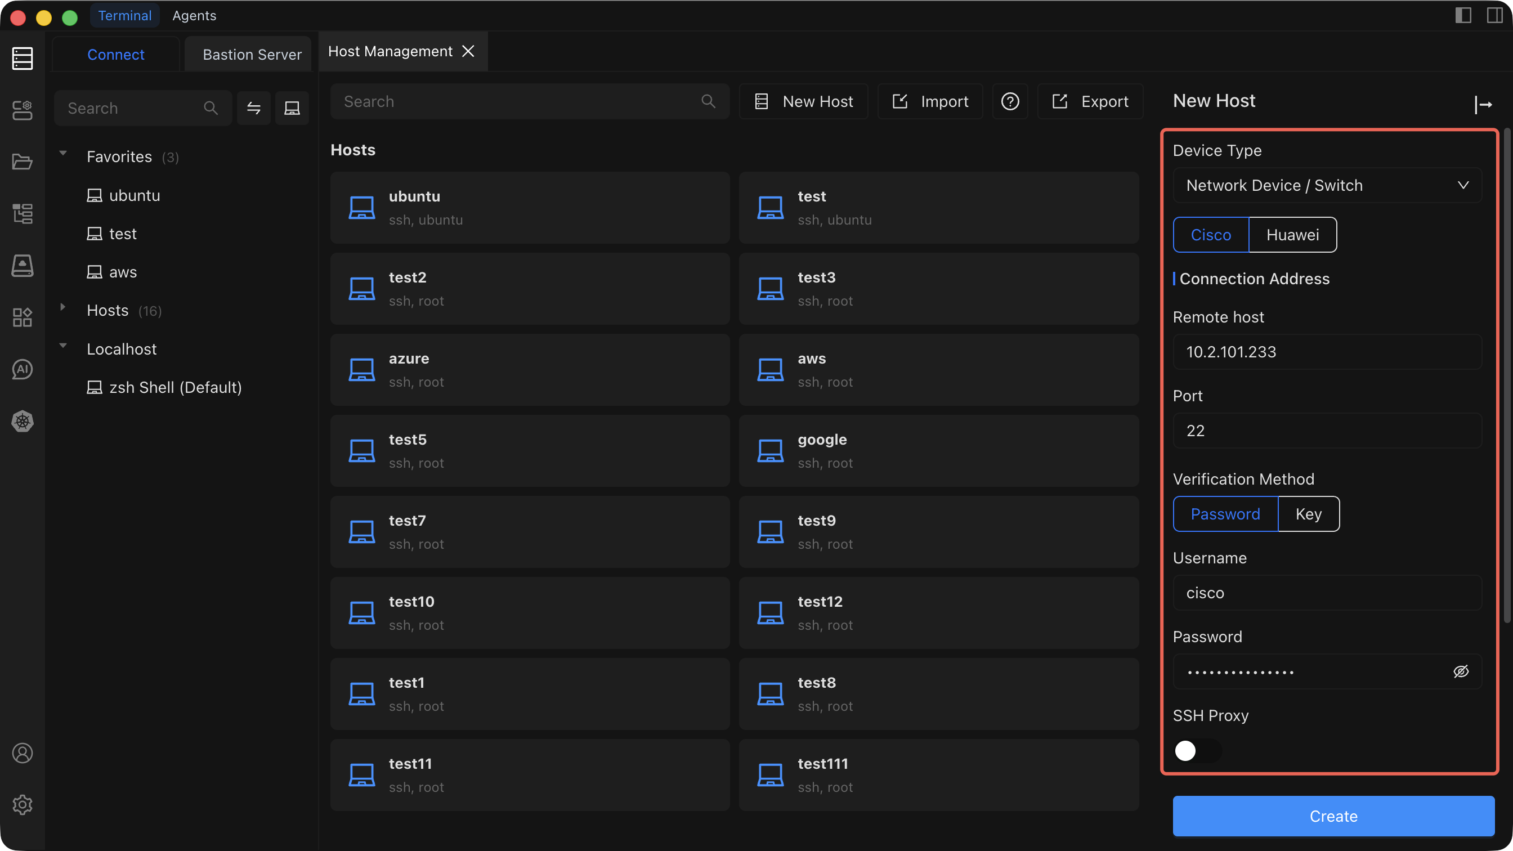Collapse the Favorites tree group
The width and height of the screenshot is (1513, 851).
tap(63, 154)
